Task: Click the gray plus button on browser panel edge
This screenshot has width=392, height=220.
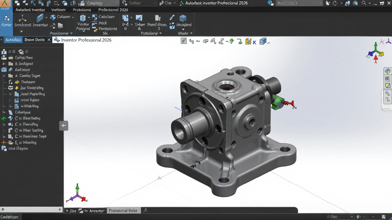Action: tap(64, 125)
